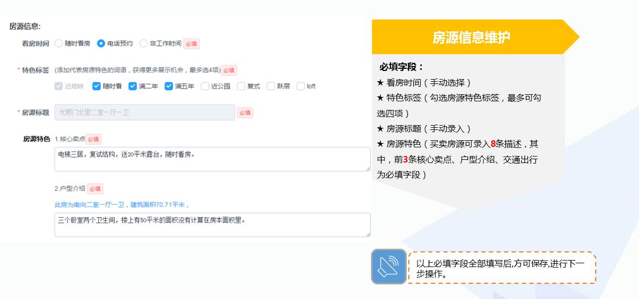Tick the 跃层 checkbox
This screenshot has width=639, height=299.
pyautogui.click(x=271, y=86)
